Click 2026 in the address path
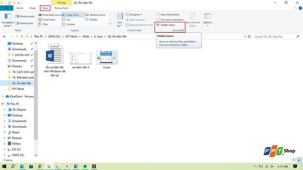The width and height of the screenshot is (303, 170). tap(86, 36)
